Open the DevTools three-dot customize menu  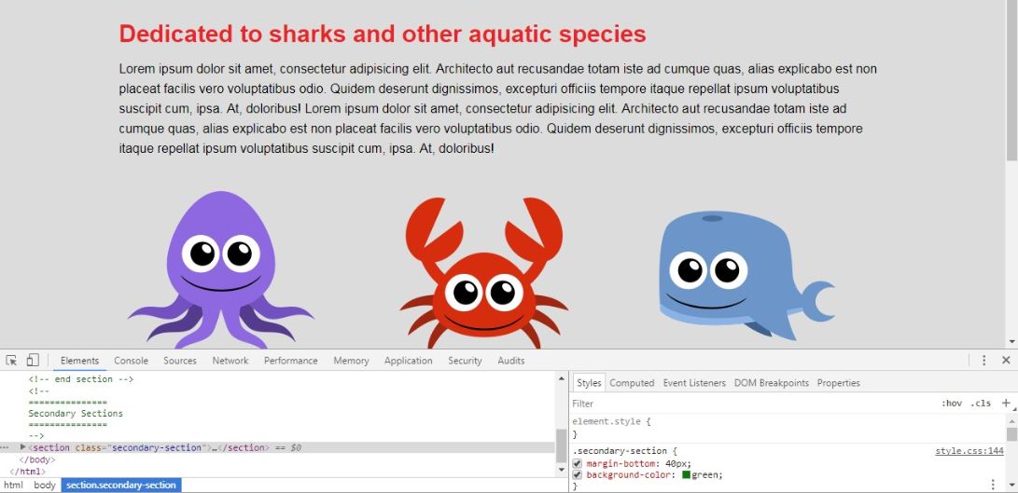(983, 361)
